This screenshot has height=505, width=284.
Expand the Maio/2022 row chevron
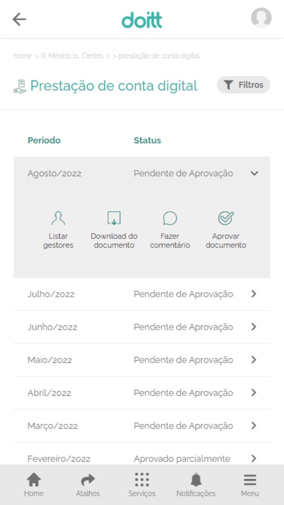click(x=254, y=360)
